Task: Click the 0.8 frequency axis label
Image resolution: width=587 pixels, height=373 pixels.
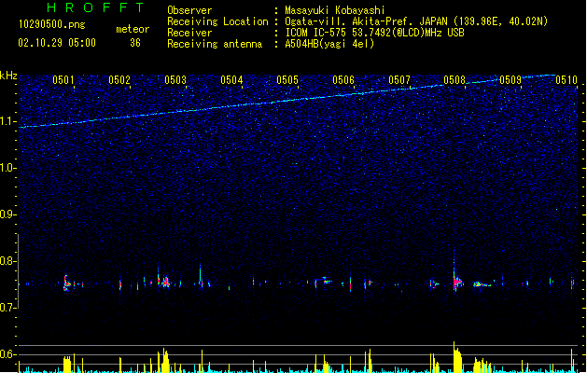Action: tap(8, 261)
